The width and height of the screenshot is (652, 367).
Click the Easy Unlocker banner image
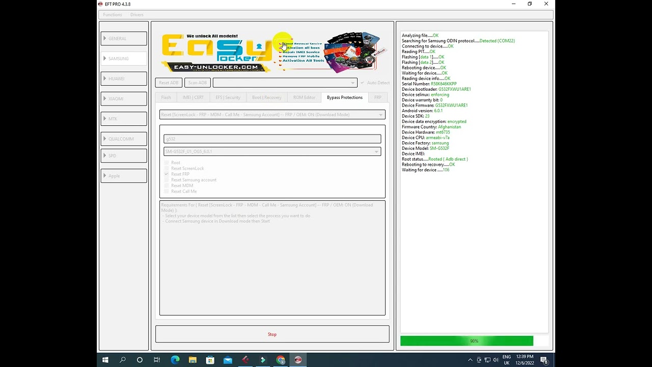click(x=272, y=53)
